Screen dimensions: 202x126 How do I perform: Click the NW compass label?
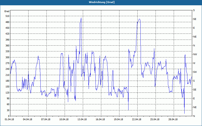point(195,54)
